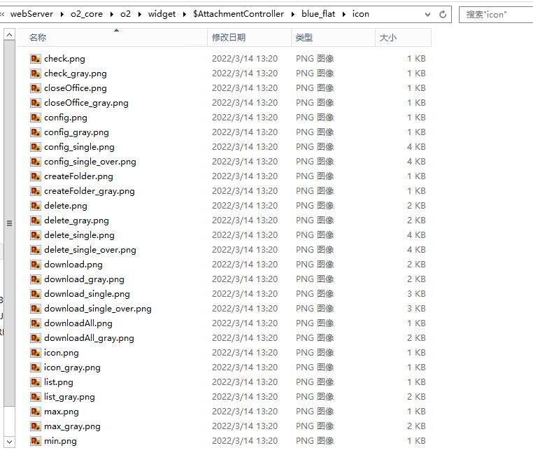The image size is (533, 455).
Task: Select the max.png file name
Action: (x=61, y=412)
